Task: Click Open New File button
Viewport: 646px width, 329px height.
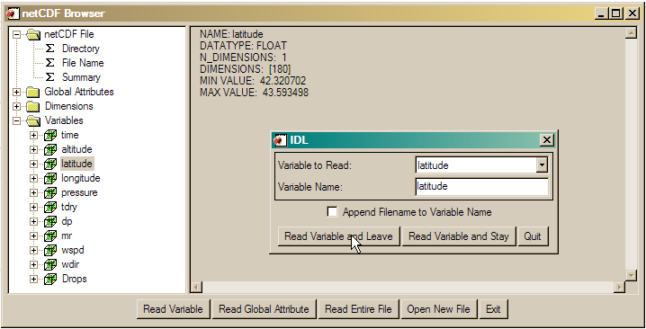Action: pyautogui.click(x=439, y=309)
